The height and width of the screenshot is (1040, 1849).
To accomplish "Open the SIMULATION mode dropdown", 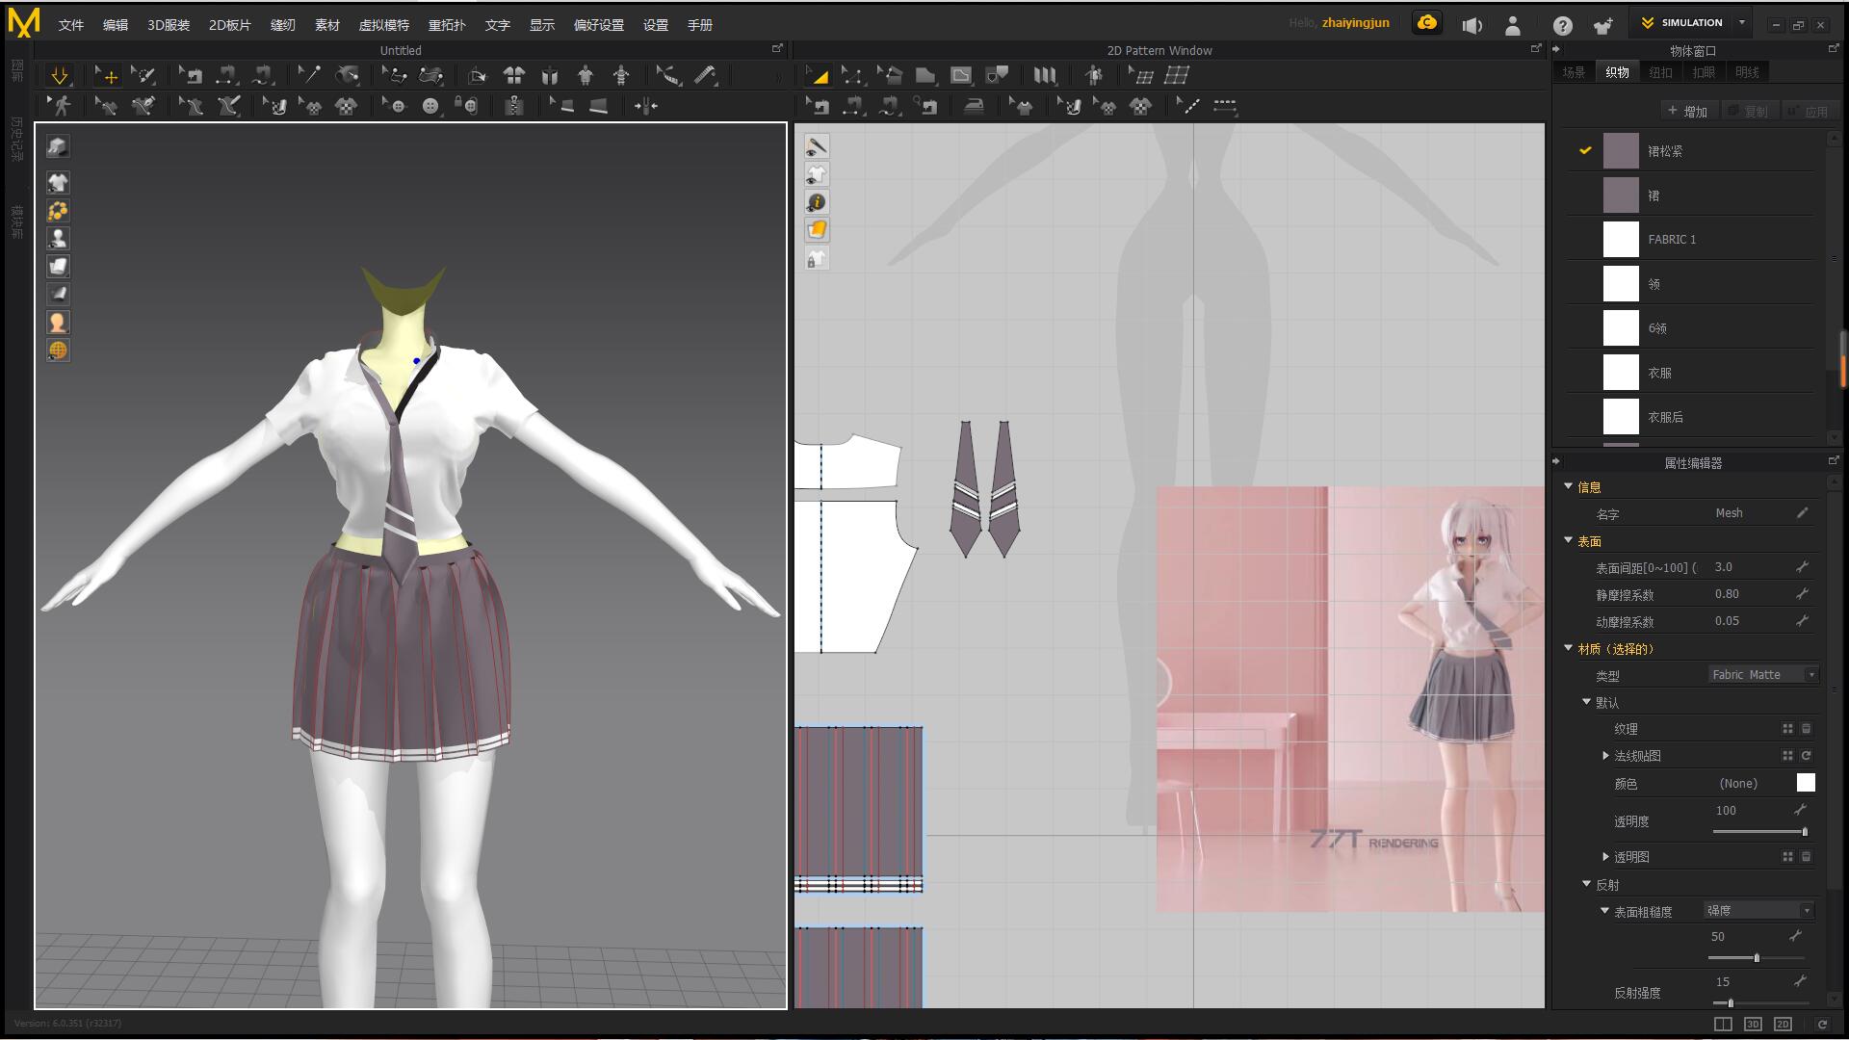I will pyautogui.click(x=1741, y=22).
